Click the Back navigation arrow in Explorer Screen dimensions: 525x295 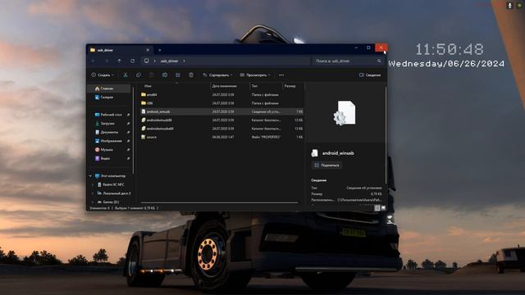point(94,61)
